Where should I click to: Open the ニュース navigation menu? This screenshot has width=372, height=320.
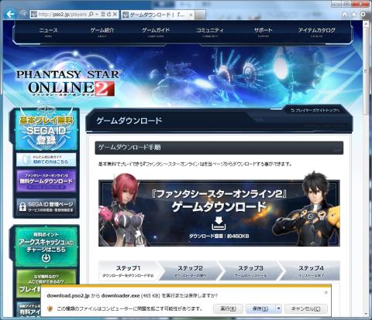(x=48, y=32)
